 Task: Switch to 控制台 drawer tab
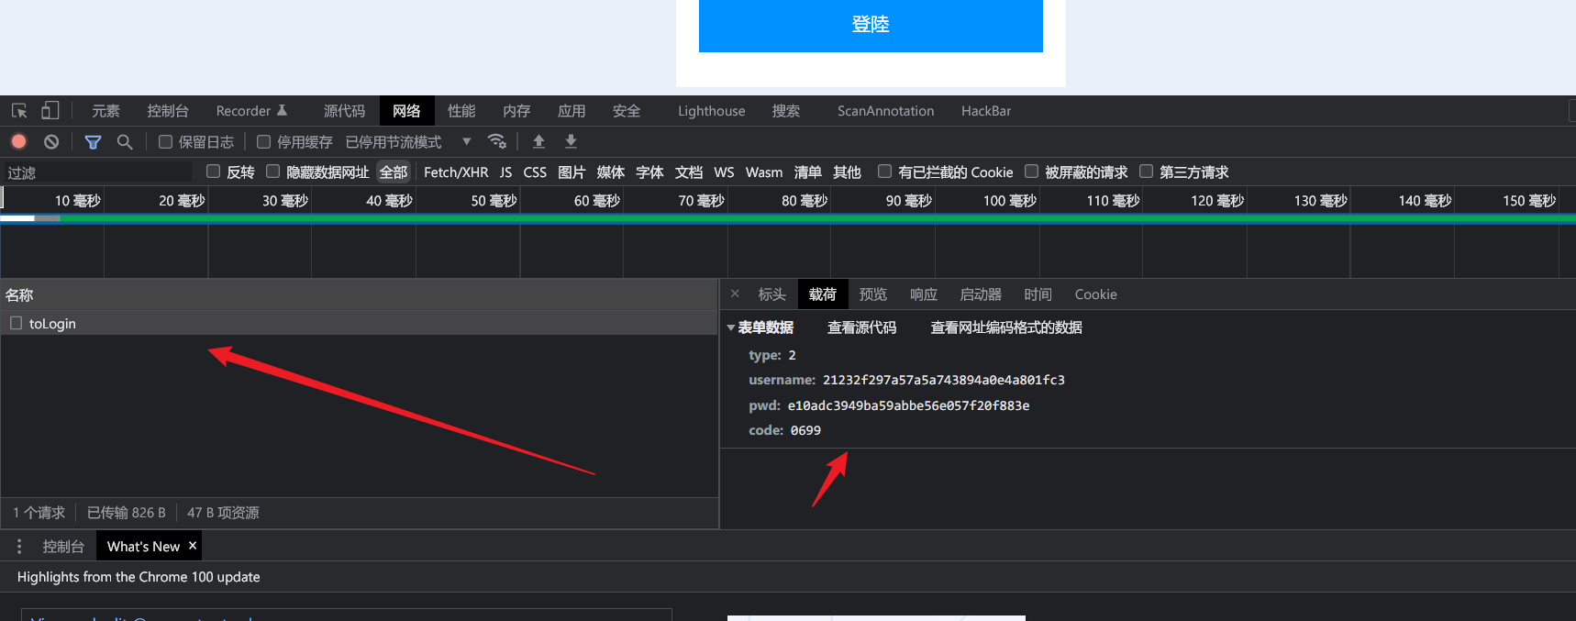pos(63,547)
